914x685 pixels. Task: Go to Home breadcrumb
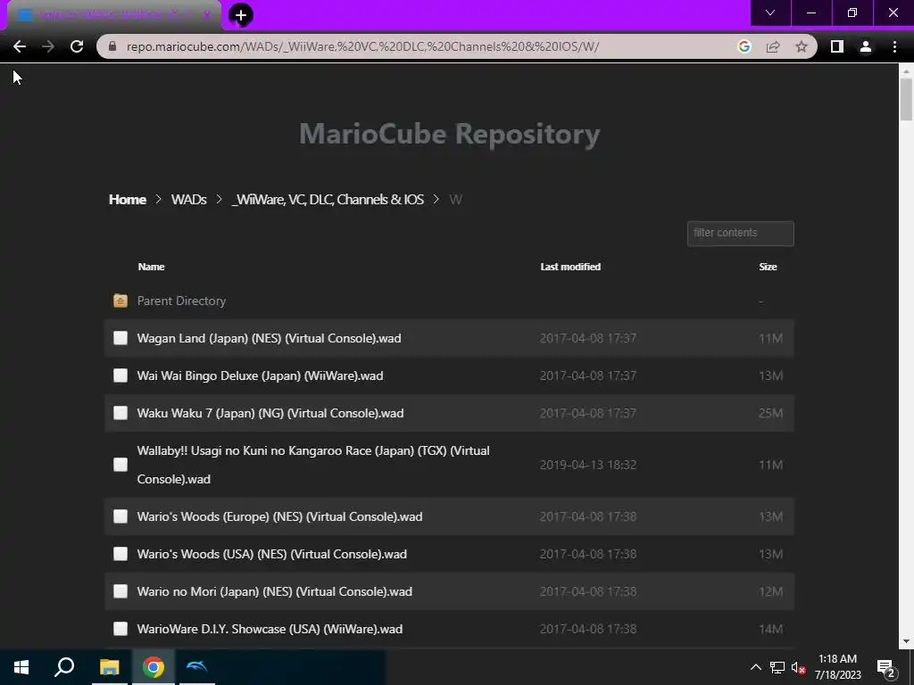click(127, 199)
